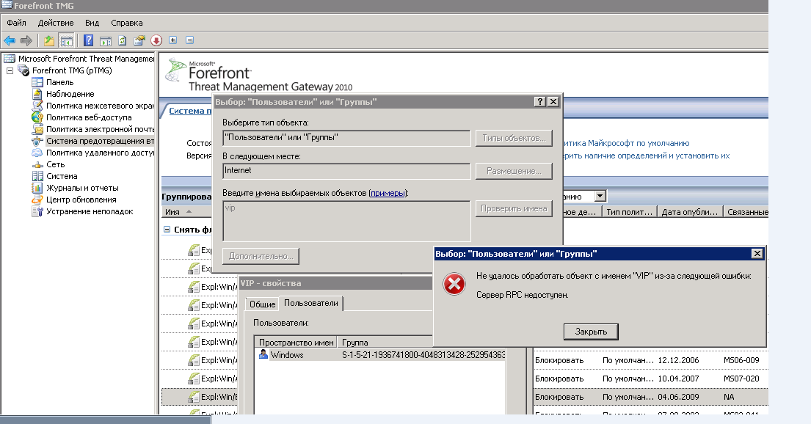Click the NA bulletin cell

click(729, 397)
